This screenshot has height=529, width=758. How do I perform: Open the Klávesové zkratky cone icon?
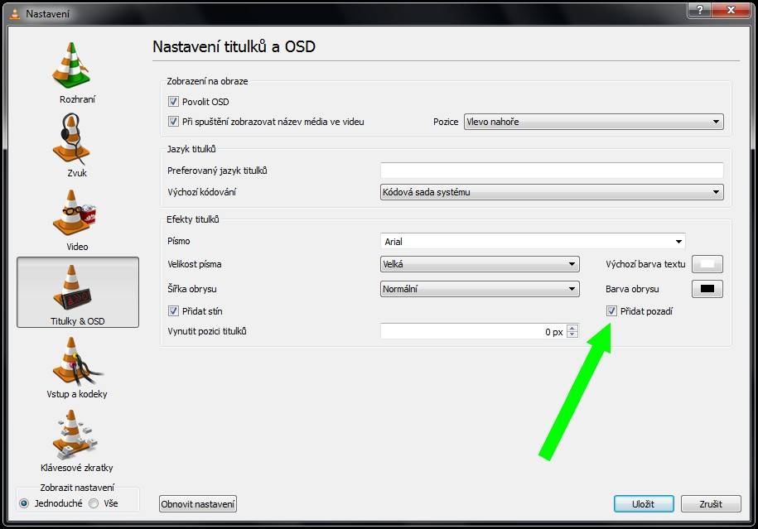(x=74, y=434)
